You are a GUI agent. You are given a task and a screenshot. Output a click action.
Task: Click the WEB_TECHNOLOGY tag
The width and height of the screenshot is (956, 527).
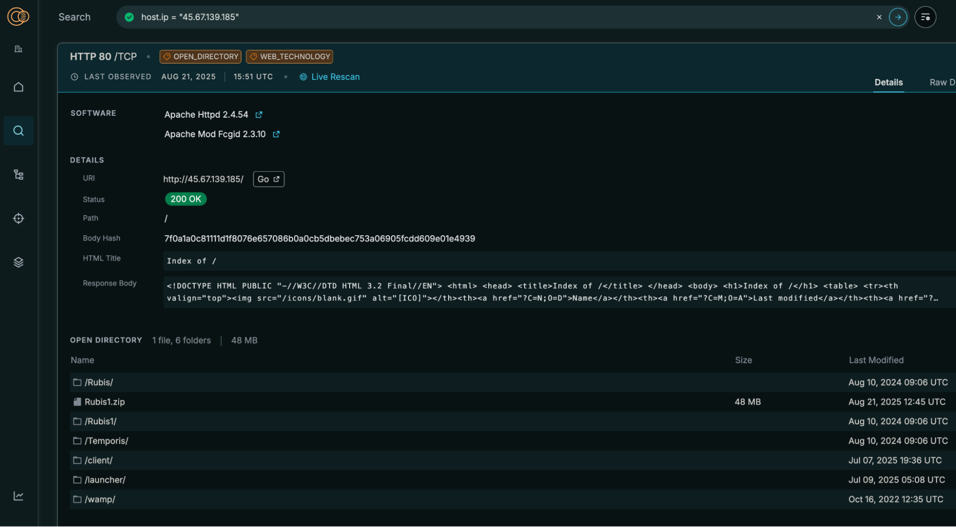[x=289, y=56]
